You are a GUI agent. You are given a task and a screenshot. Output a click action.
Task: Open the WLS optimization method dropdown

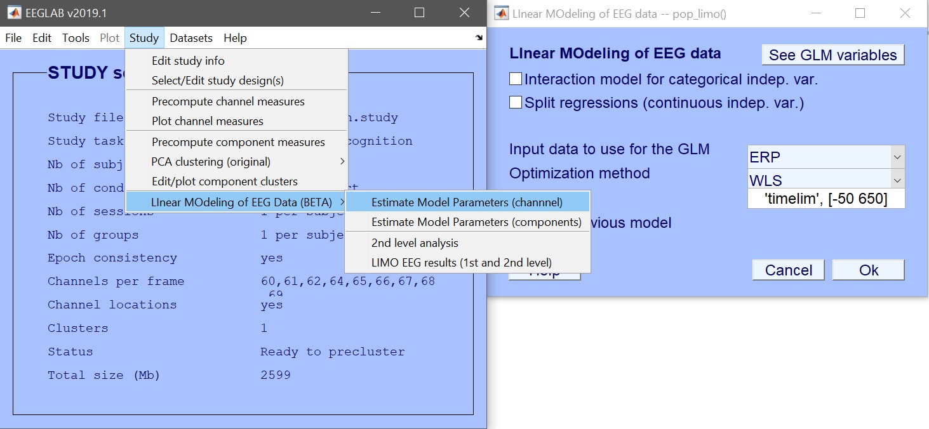click(x=826, y=180)
